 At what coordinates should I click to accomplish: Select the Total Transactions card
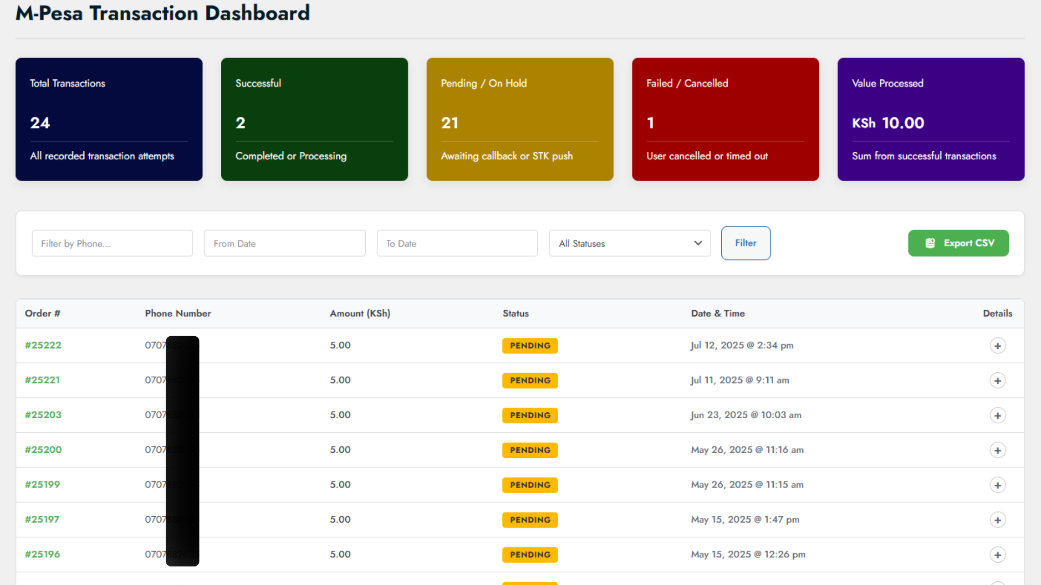[x=109, y=119]
